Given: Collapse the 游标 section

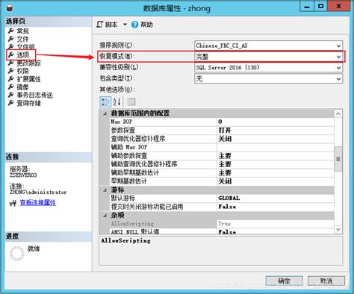Looking at the screenshot, I should pyautogui.click(x=105, y=190).
